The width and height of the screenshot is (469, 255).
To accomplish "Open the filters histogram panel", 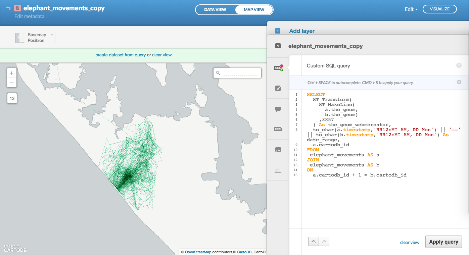I will coord(278,170).
